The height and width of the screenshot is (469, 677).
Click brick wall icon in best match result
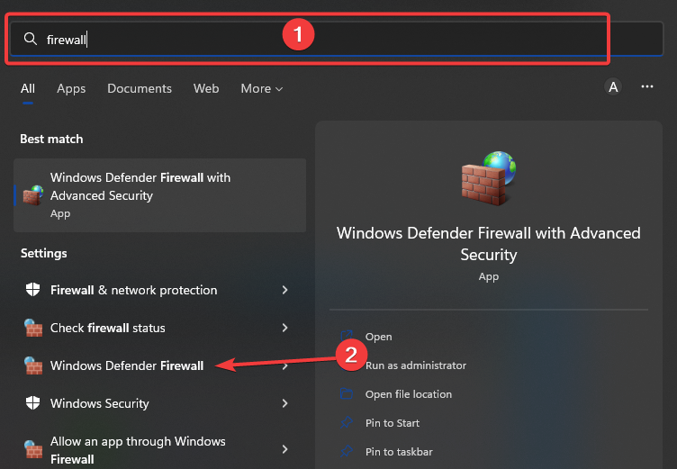click(32, 195)
